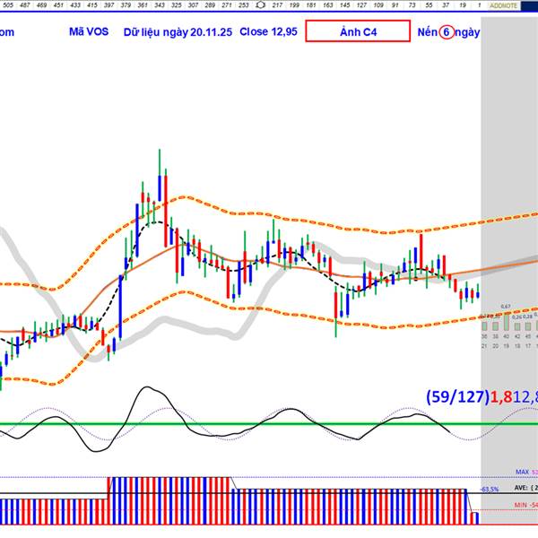
Task: Click the volume bar labeled 0,67
Action: pos(506,321)
